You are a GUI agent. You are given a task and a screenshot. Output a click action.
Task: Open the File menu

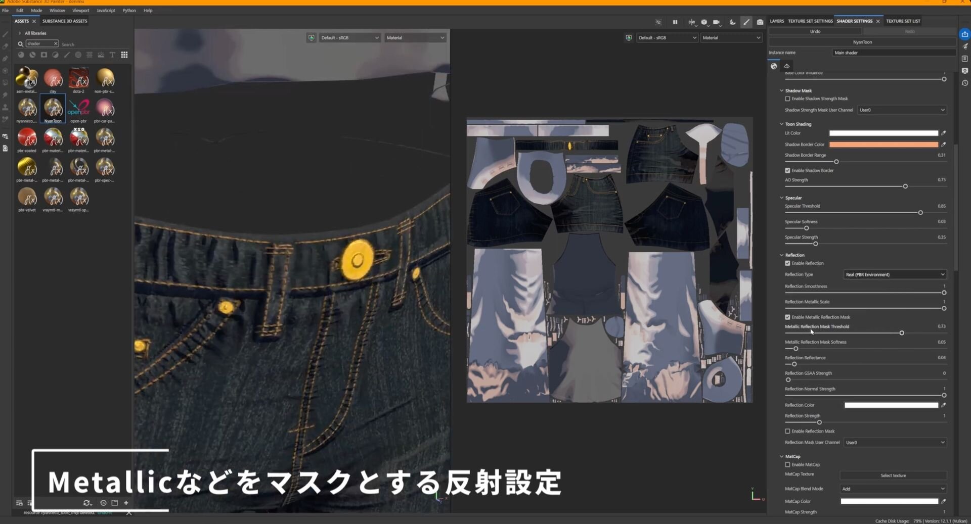[x=5, y=10]
